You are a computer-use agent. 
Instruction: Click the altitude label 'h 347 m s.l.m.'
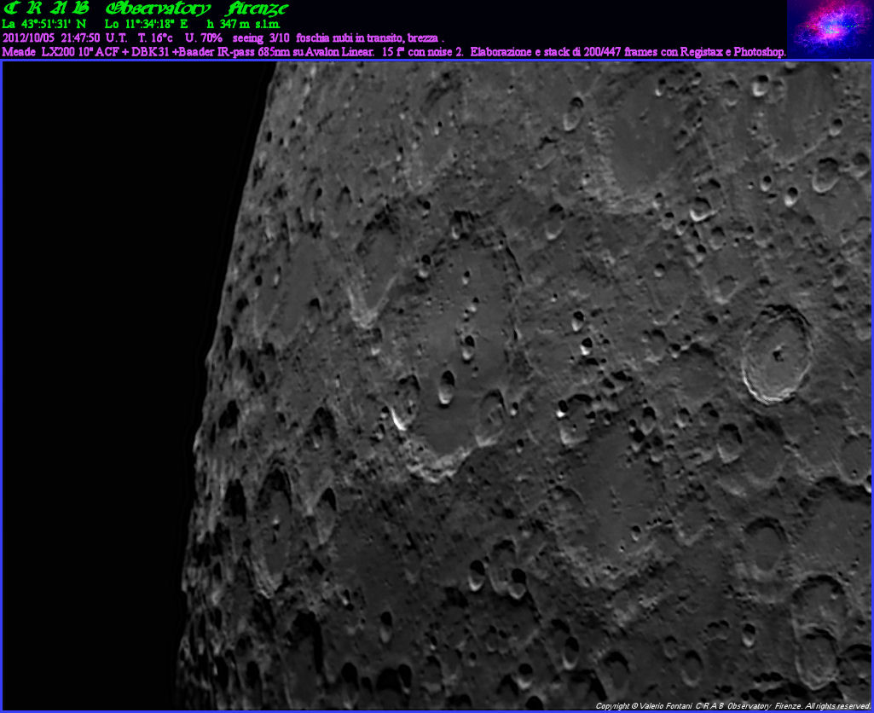(x=243, y=25)
